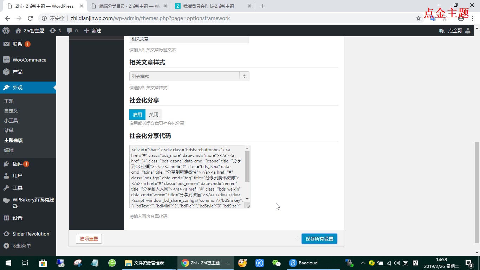
Task: Open the 列表样式 related posts style dropdown
Action: [x=189, y=76]
